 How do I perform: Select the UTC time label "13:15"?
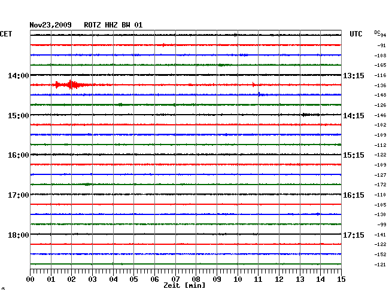click(x=354, y=76)
